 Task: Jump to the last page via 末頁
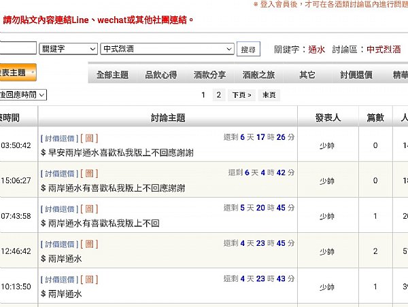click(269, 95)
